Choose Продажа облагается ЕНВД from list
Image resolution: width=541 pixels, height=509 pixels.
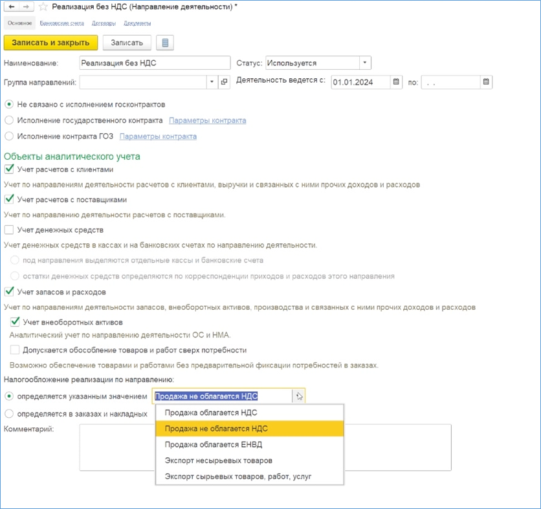[x=250, y=444]
